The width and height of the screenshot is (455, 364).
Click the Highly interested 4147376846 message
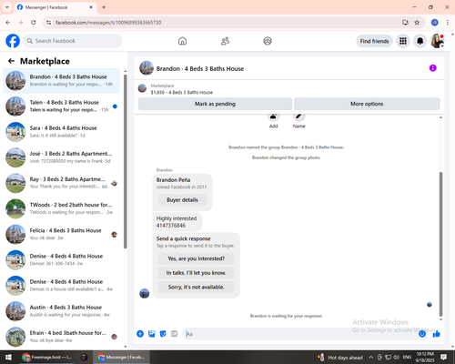pyautogui.click(x=177, y=222)
